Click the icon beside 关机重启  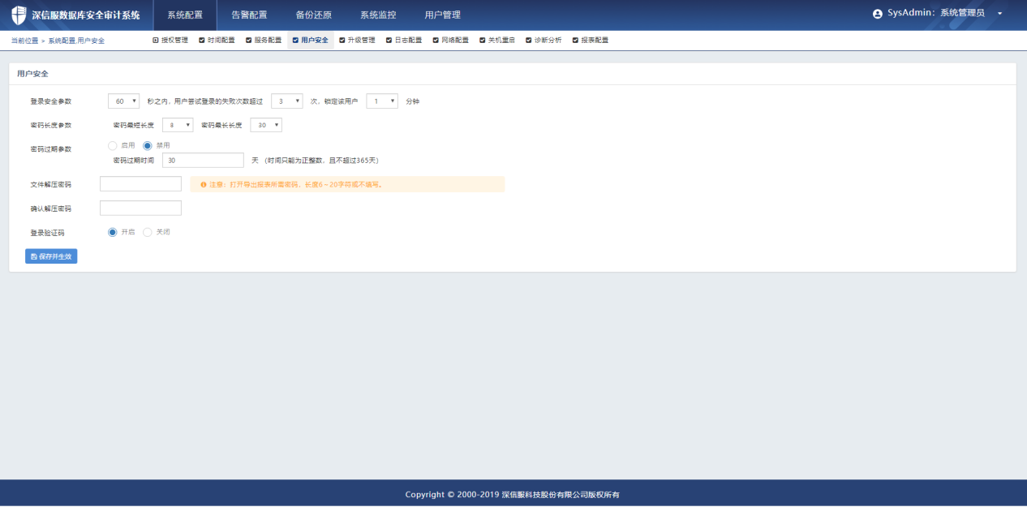482,40
